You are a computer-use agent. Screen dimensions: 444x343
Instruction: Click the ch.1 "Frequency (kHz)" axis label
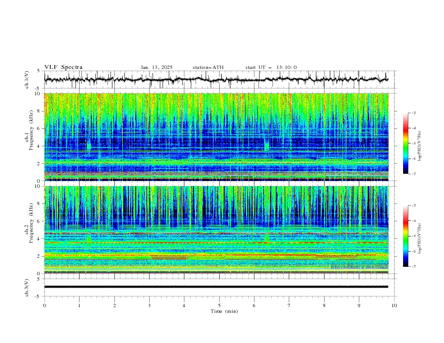coord(31,130)
